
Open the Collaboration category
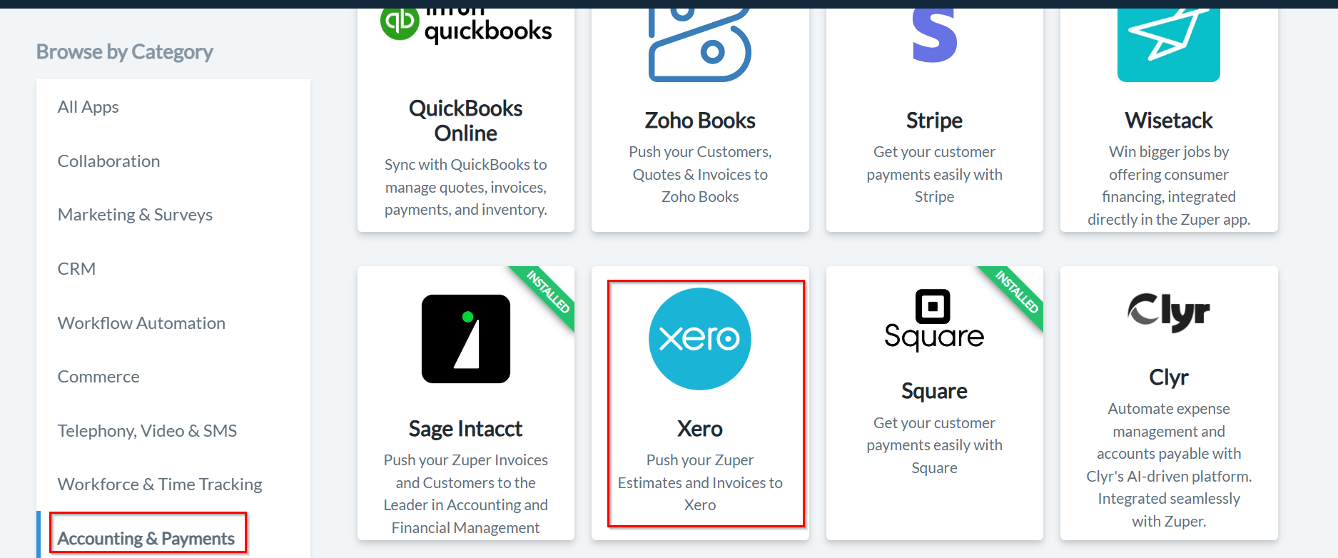pos(109,161)
